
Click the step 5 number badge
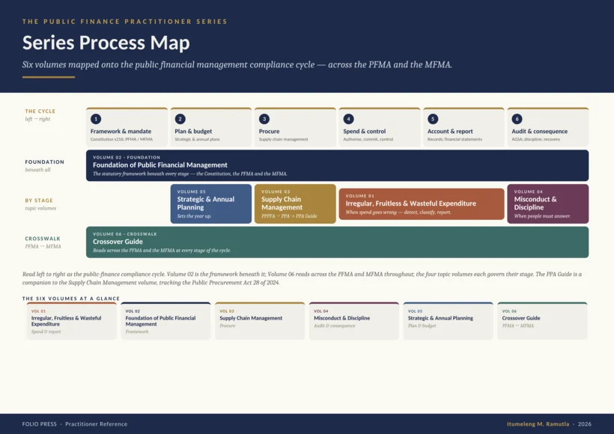(433, 118)
